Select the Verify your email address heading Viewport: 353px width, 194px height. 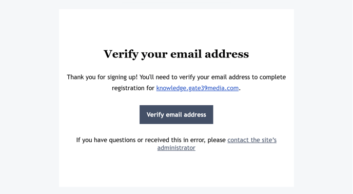(176, 54)
